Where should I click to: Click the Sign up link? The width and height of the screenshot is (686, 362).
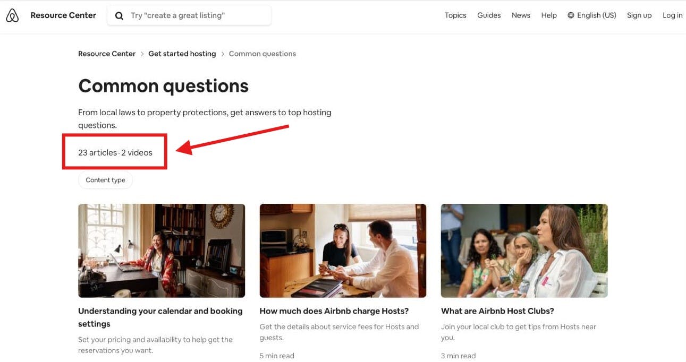pyautogui.click(x=639, y=15)
